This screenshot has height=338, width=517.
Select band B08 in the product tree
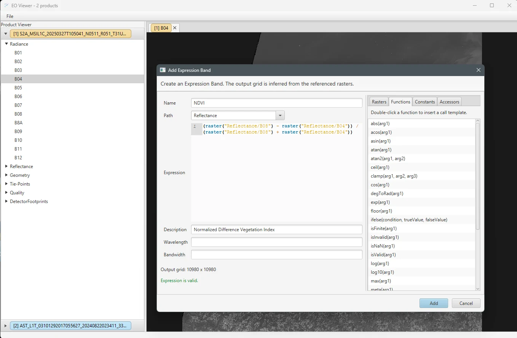72,114
